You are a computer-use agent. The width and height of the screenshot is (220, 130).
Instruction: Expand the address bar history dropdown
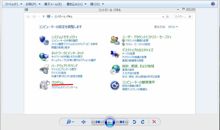coord(163,17)
